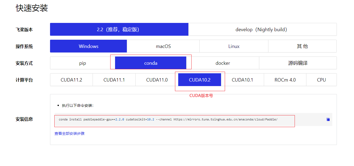Select ROCm 4.0 compute platform
354x166 pixels.
pos(285,80)
